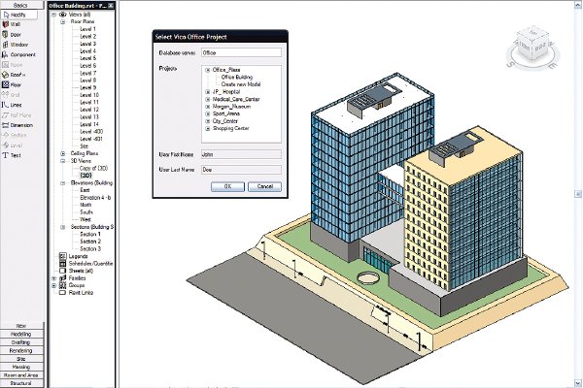This screenshot has height=388, width=583.
Task: Collapse the 3D Views node
Action: click(63, 161)
